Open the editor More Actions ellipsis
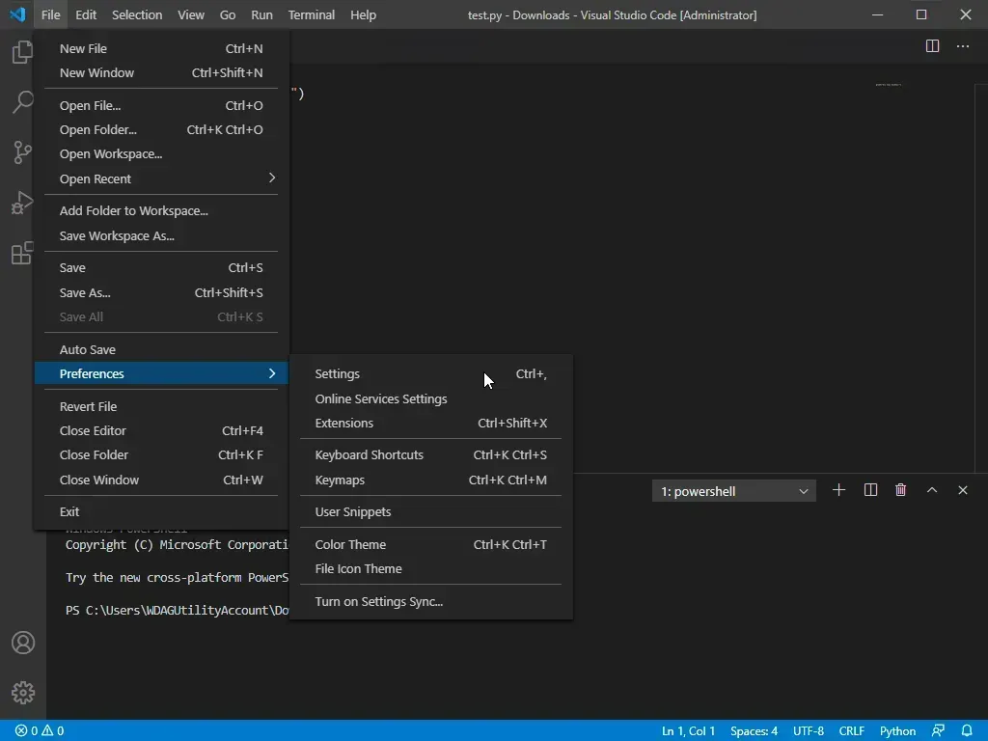 point(963,46)
